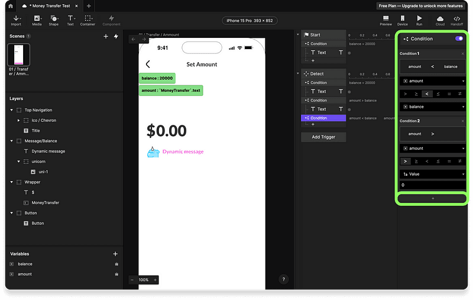This screenshot has width=473, height=300.
Task: Open help with the question mark
Action: pos(284,279)
